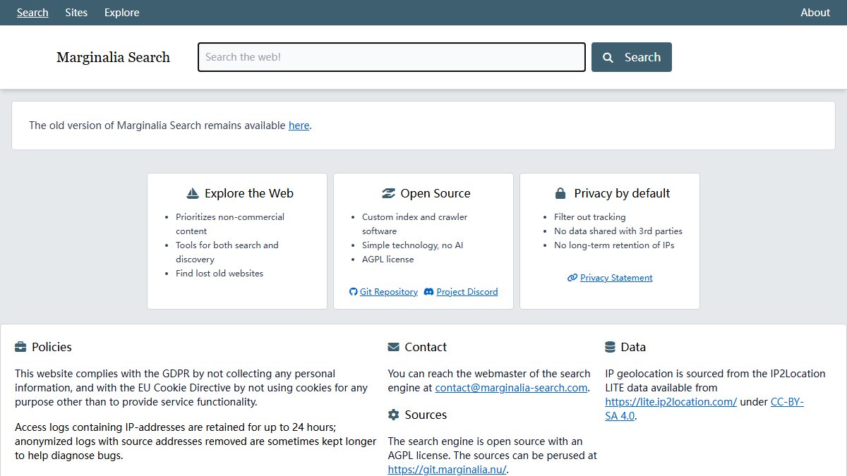
Task: Open the Git Repository link
Action: tap(389, 292)
